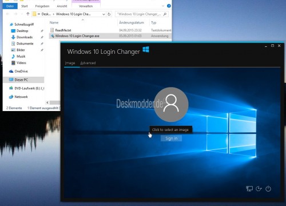Expand the Explorer ribbon chevron
286x206 pixels.
click(x=163, y=6)
